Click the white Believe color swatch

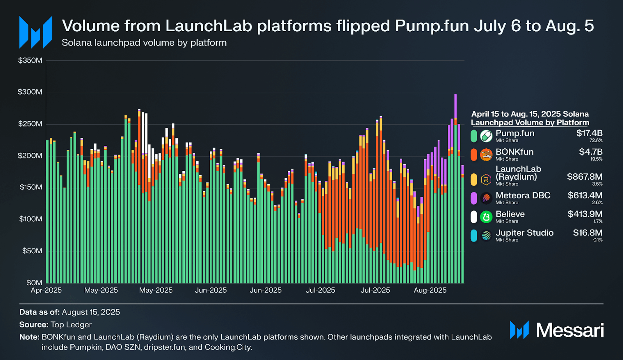(474, 217)
